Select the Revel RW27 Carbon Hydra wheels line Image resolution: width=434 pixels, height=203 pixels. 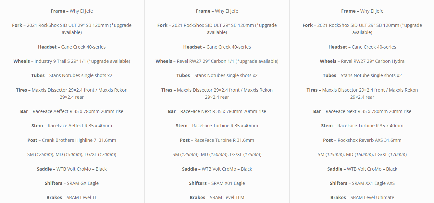(362, 61)
